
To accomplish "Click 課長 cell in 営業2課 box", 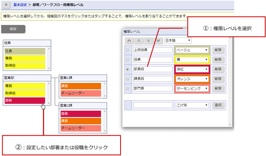I will 81,121.
